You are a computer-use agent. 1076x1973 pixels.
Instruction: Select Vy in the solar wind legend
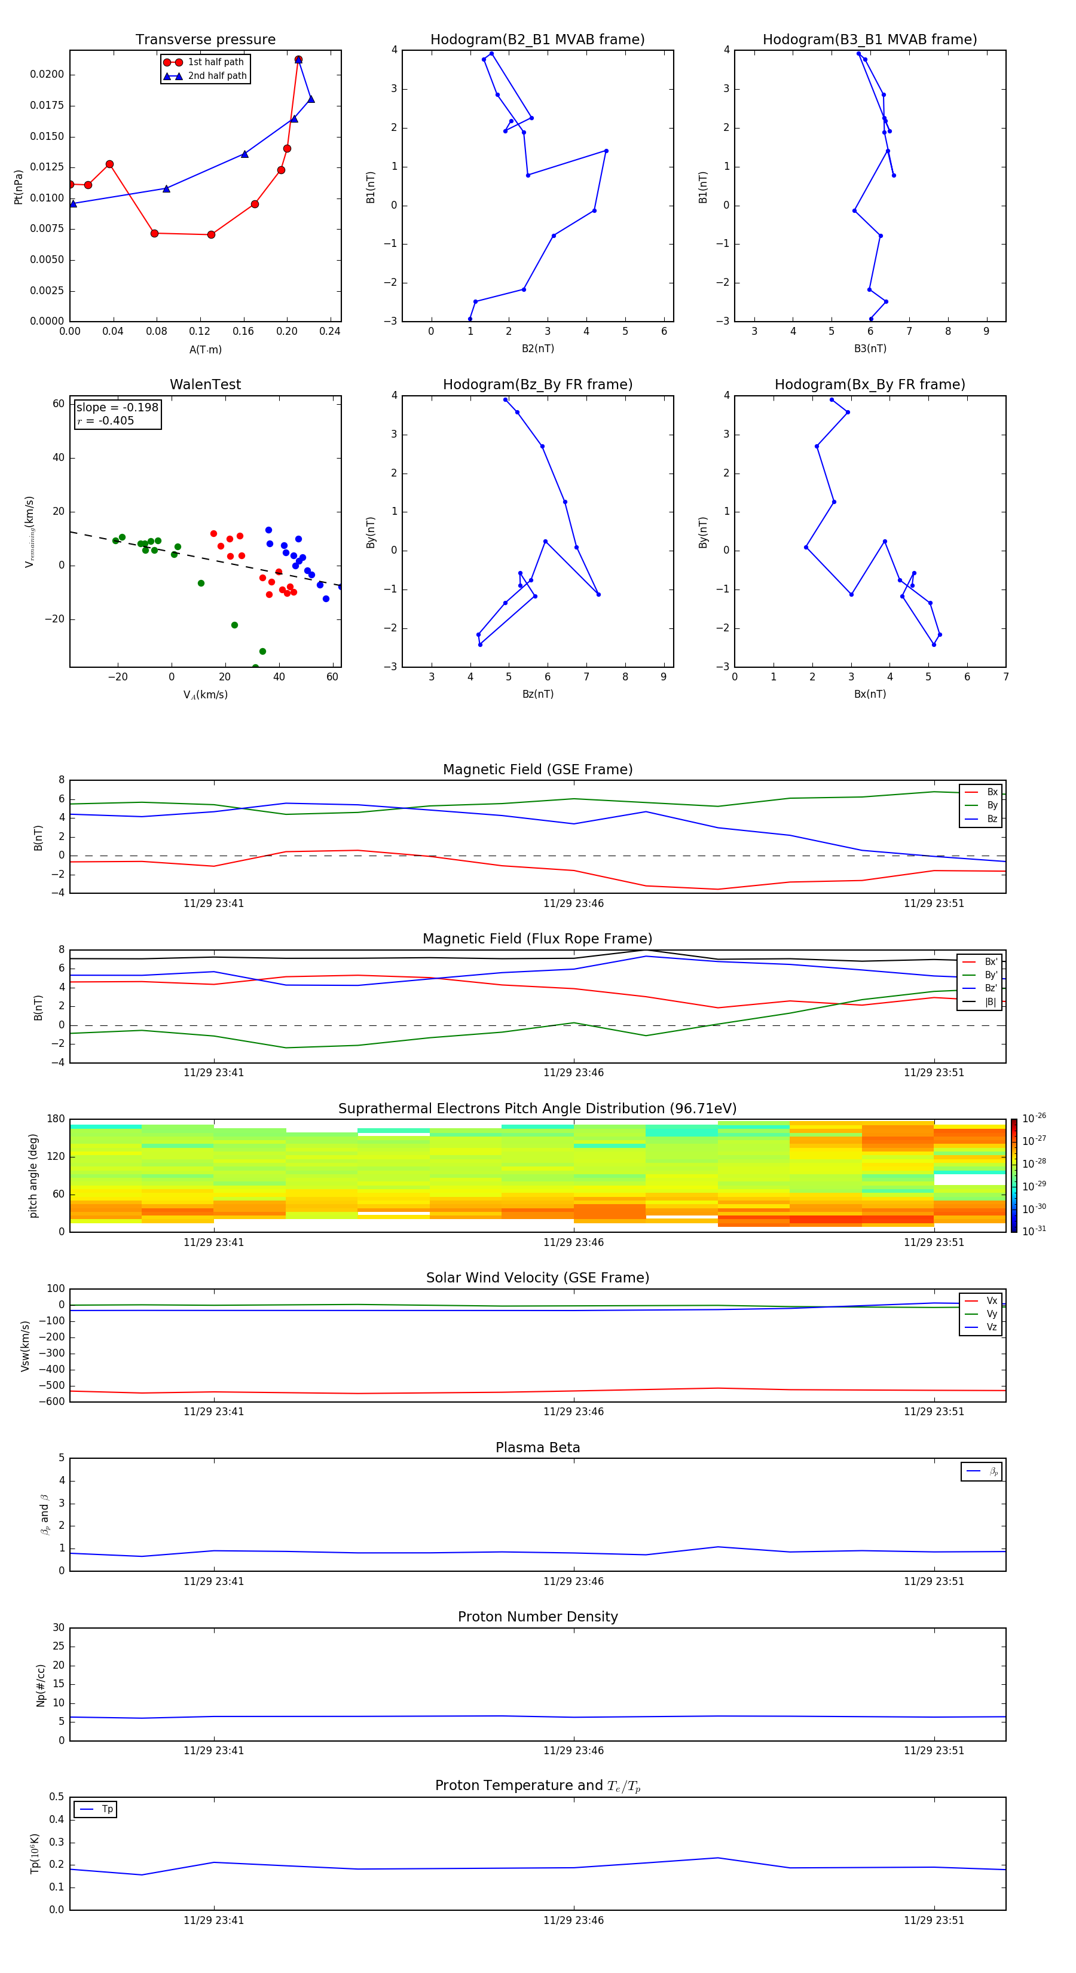(981, 1314)
